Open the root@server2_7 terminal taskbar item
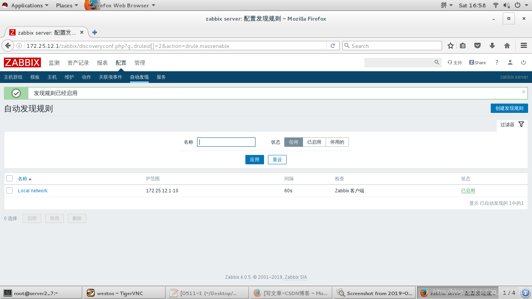Viewport: 532px width, 299px height. click(41, 293)
